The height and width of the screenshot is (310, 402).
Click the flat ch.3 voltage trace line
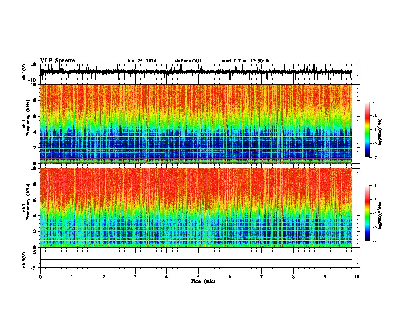coord(195,260)
